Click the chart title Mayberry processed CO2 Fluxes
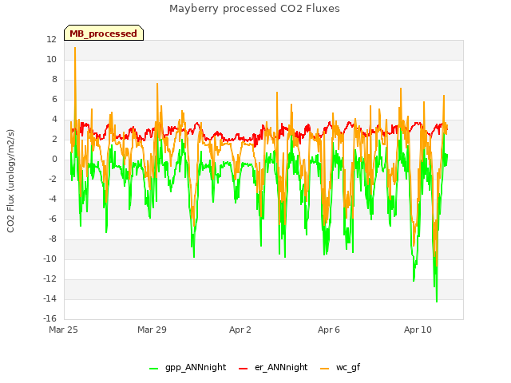511x383 pixels. (x=255, y=9)
